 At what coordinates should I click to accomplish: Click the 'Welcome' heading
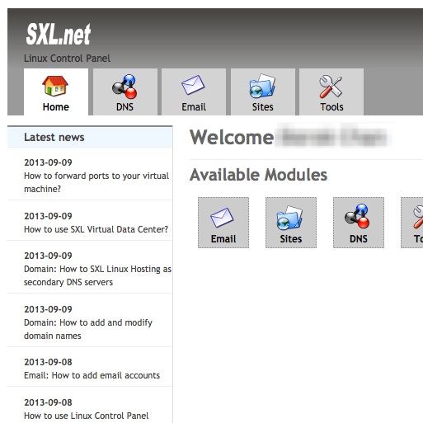pos(232,137)
